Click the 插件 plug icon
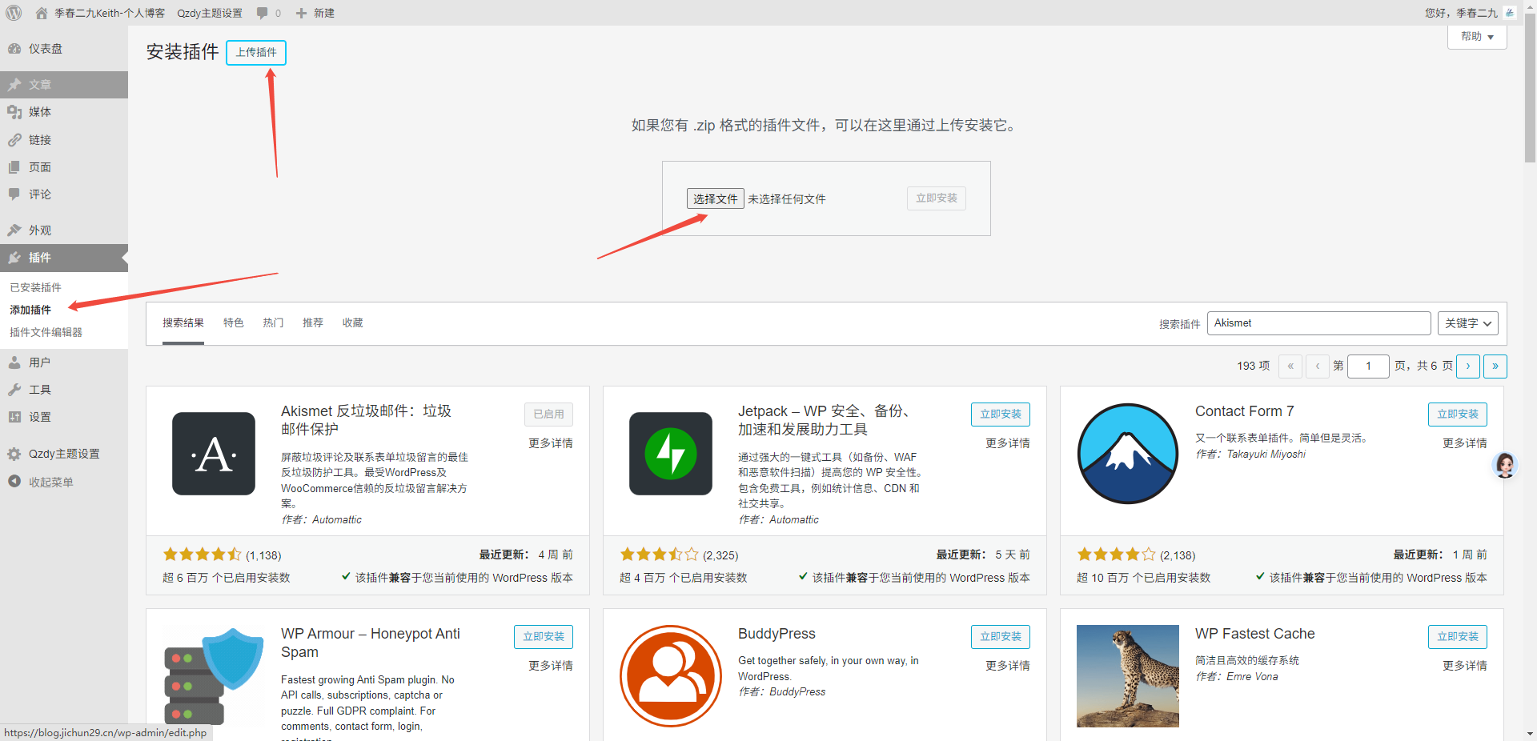The width and height of the screenshot is (1537, 741). tap(14, 258)
